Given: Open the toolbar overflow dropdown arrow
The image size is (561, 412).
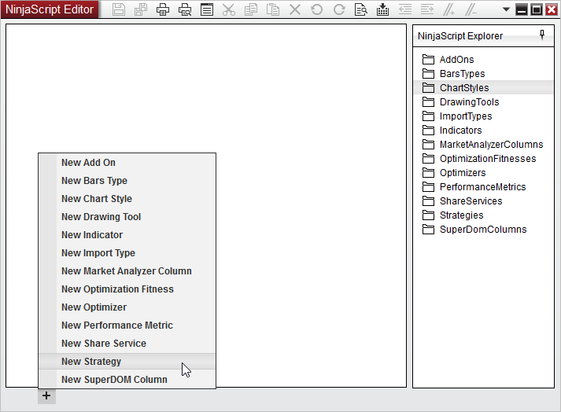Looking at the screenshot, I should click(506, 10).
